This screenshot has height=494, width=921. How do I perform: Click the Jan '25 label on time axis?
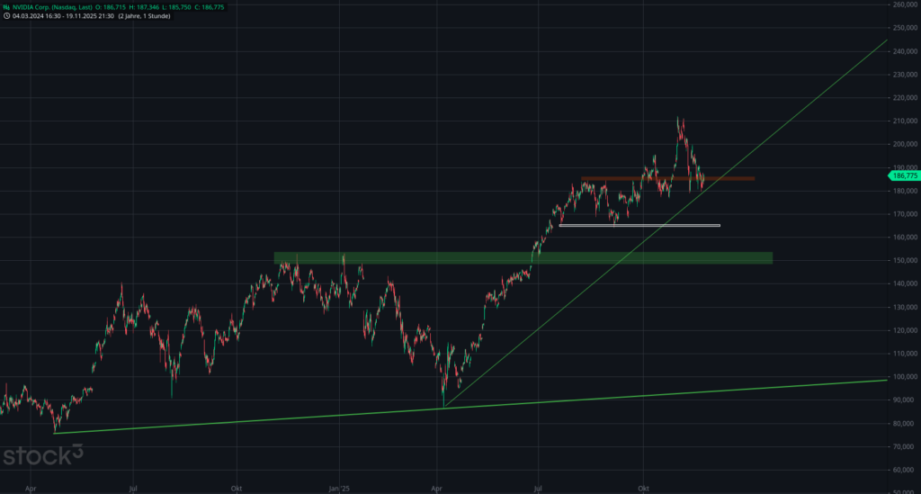(339, 487)
